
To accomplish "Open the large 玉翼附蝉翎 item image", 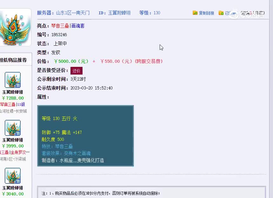I will coord(15,28).
